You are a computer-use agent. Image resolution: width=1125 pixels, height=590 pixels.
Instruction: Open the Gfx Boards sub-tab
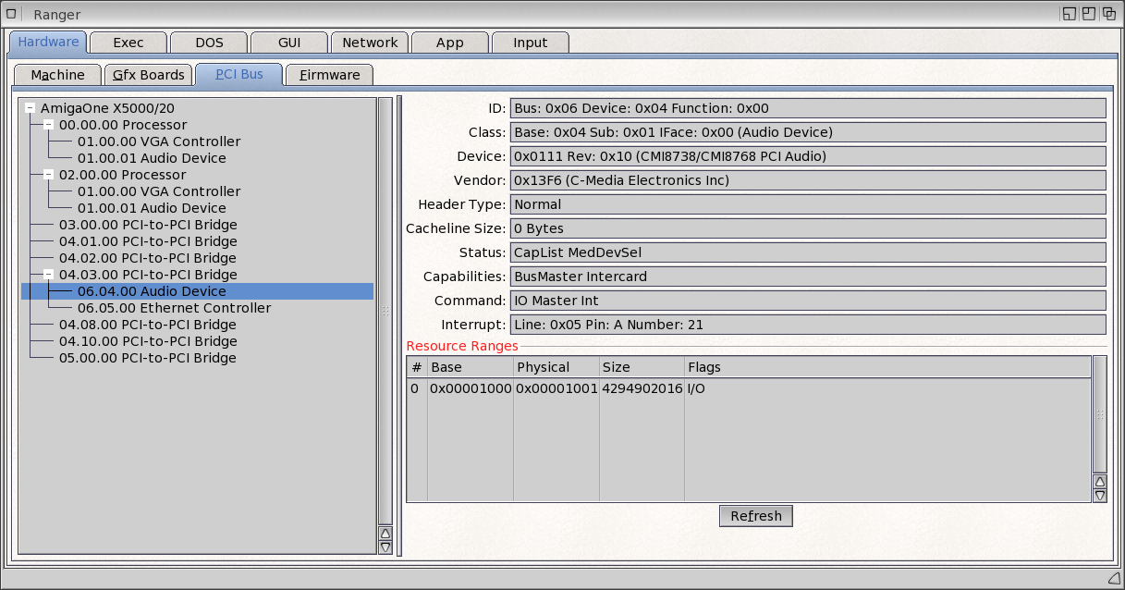click(147, 75)
